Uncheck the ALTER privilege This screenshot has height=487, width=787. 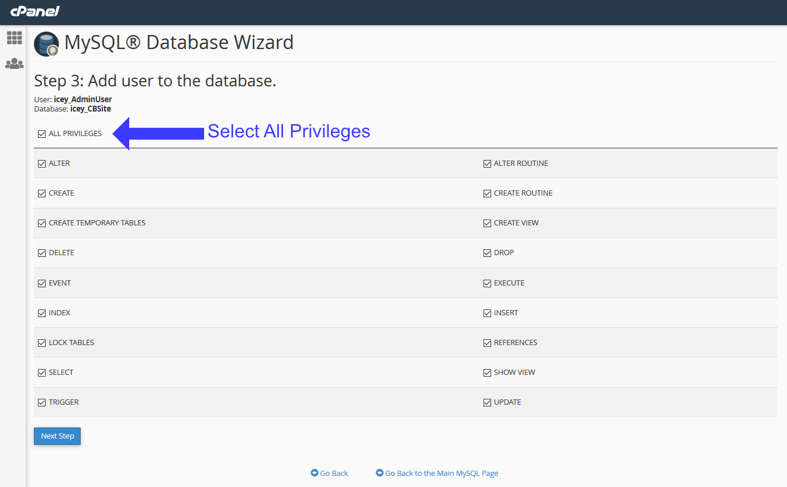point(42,164)
